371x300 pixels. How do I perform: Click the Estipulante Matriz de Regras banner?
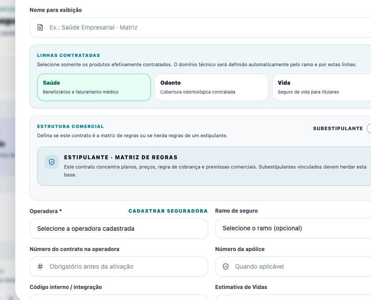click(x=204, y=166)
